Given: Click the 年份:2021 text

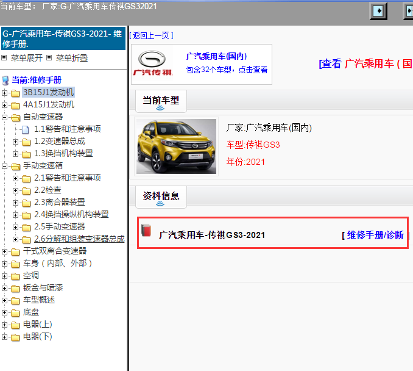Looking at the screenshot, I should tap(245, 162).
